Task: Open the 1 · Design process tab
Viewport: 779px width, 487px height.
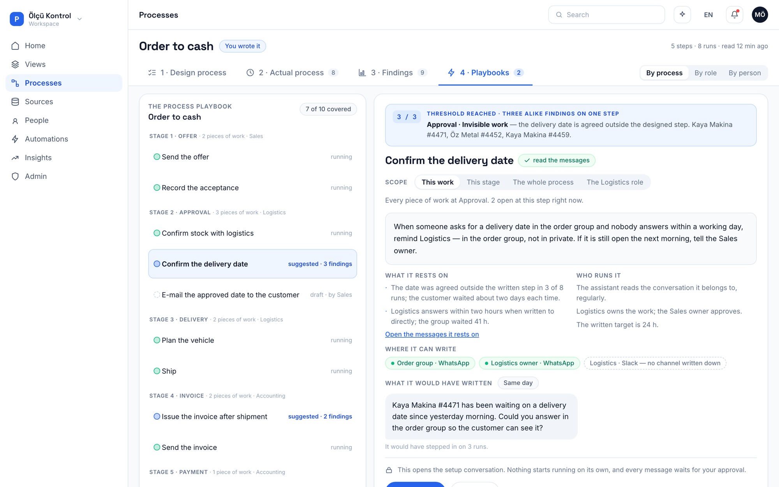Action: 187,73
